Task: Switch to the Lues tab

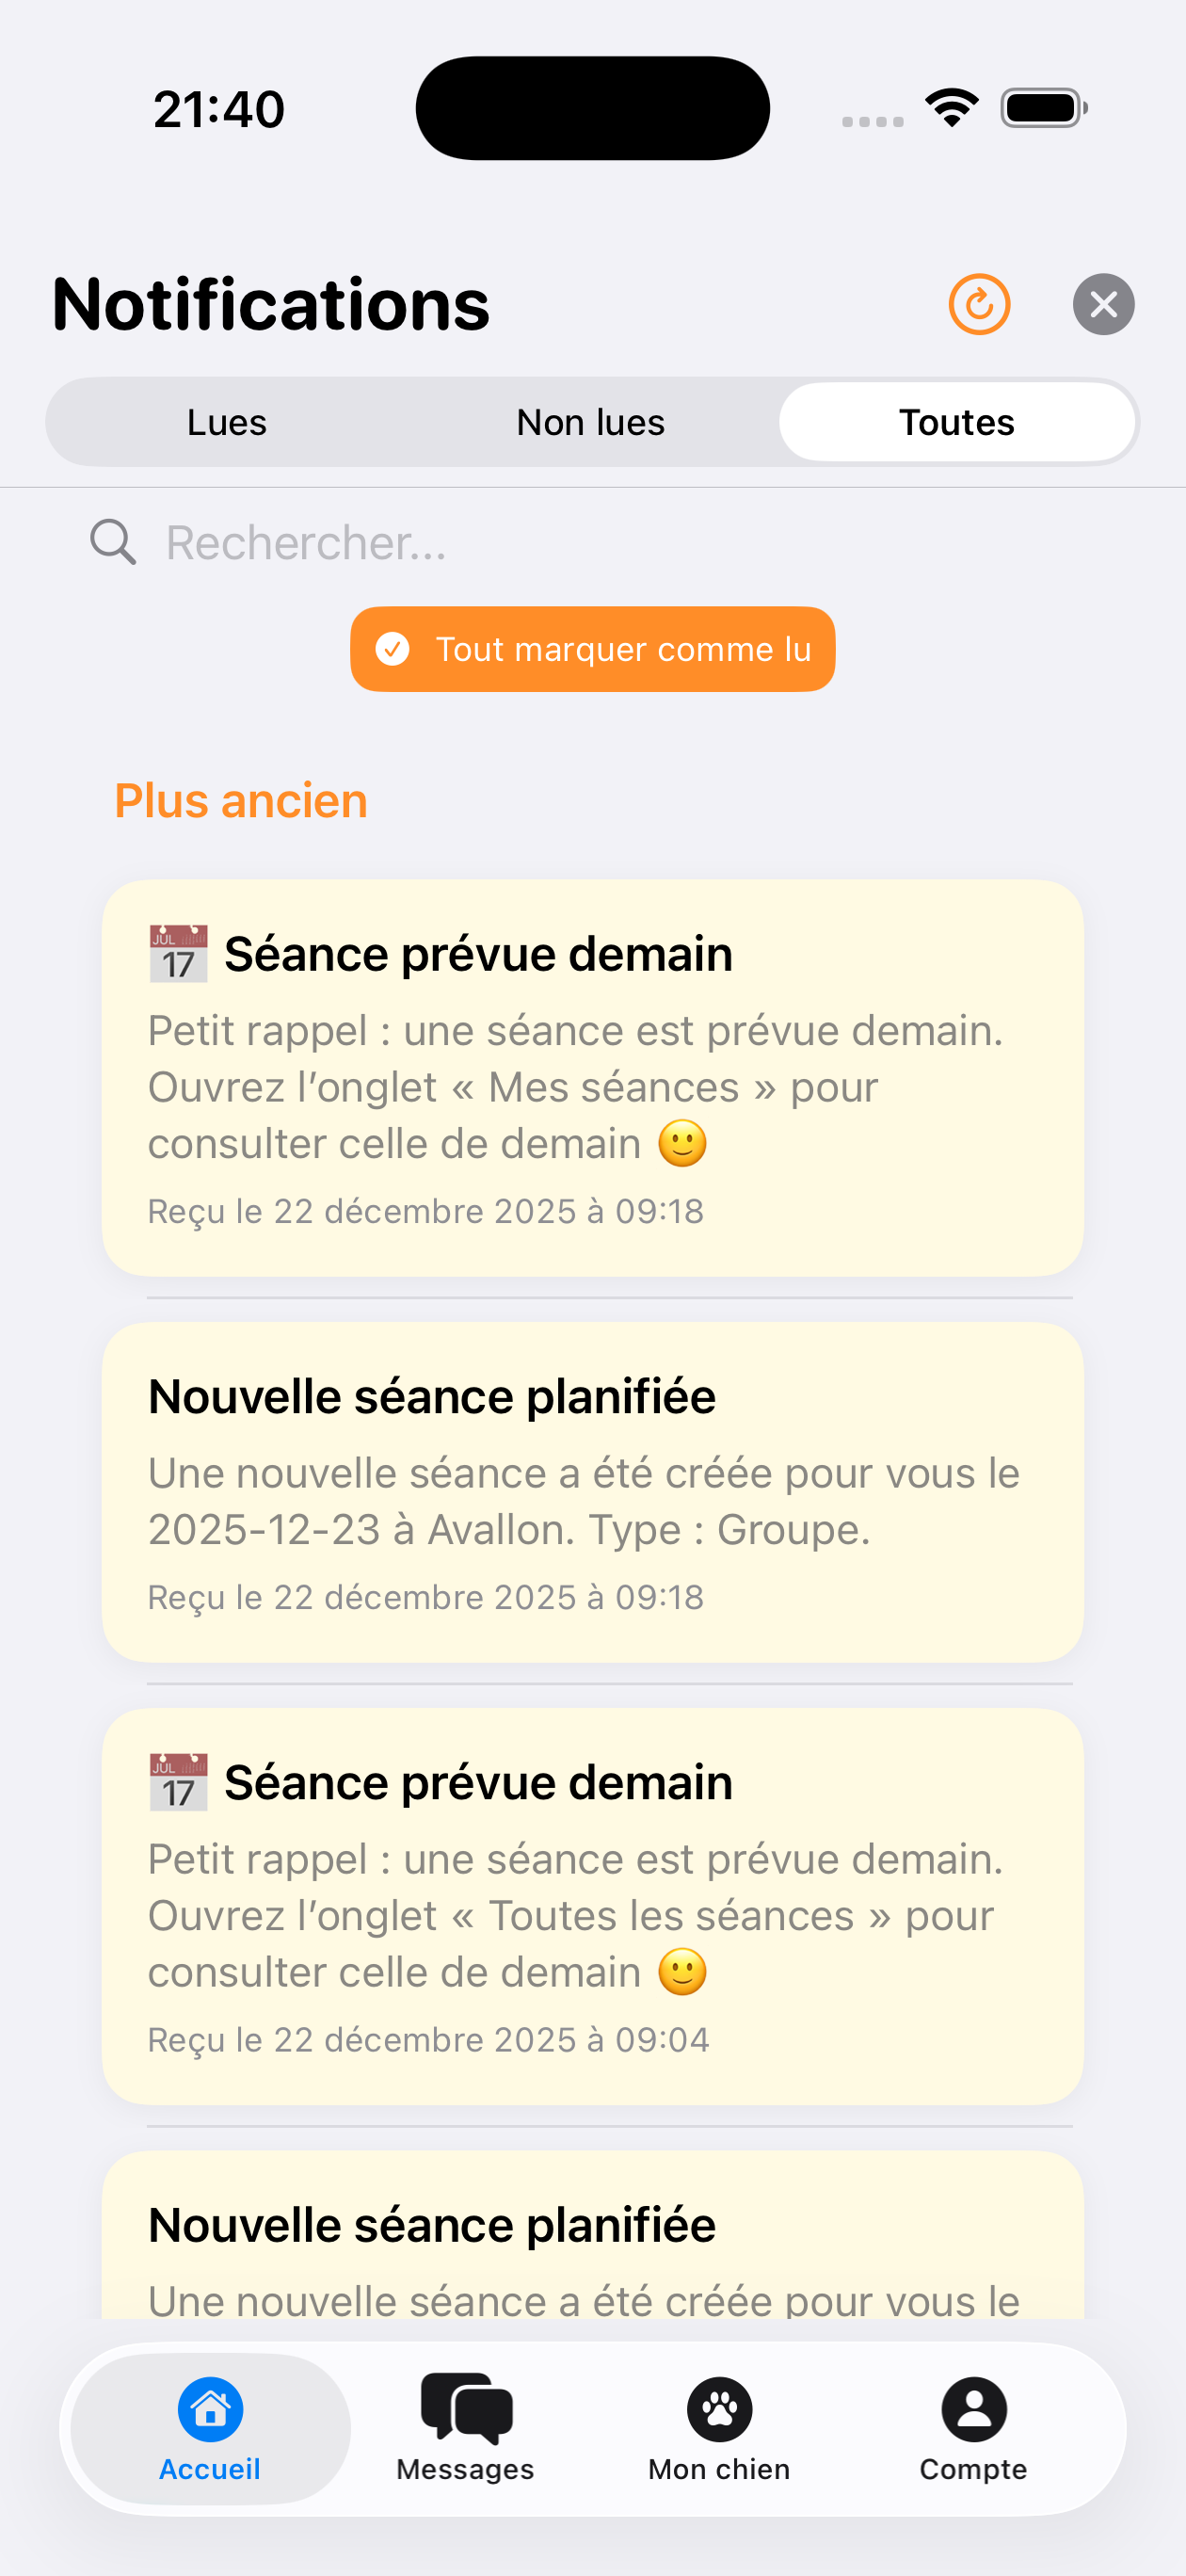Action: (227, 422)
